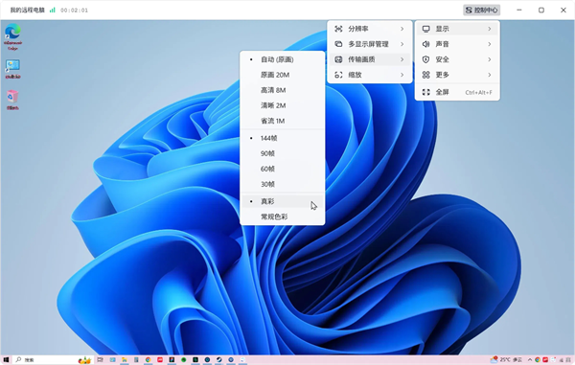Viewport: 575px width, 365px height.
Task: Expand the 分辨率 submenu arrow
Action: coord(402,29)
